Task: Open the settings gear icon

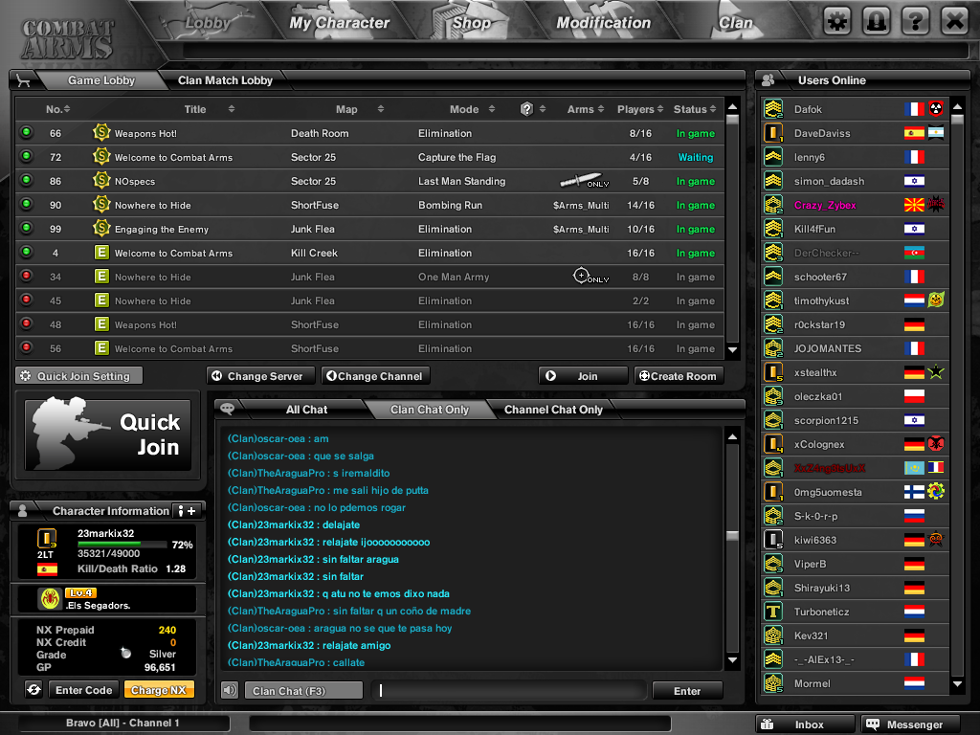Action: tap(837, 21)
